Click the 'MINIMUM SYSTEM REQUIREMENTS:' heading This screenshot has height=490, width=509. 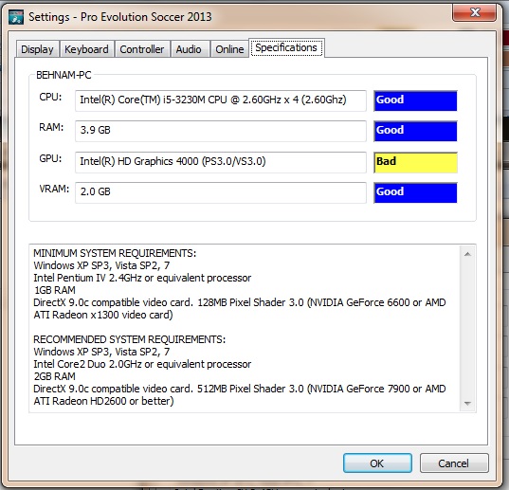(x=115, y=253)
